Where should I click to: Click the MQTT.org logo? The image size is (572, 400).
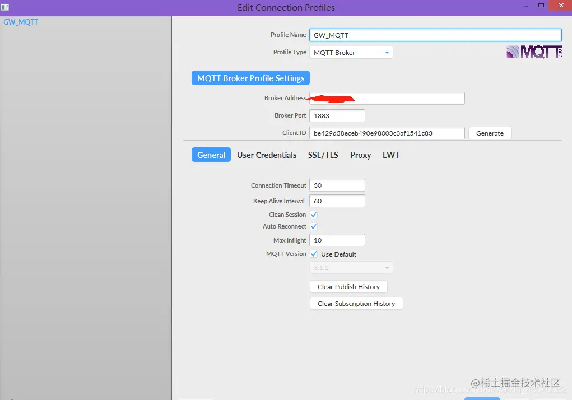(x=534, y=52)
